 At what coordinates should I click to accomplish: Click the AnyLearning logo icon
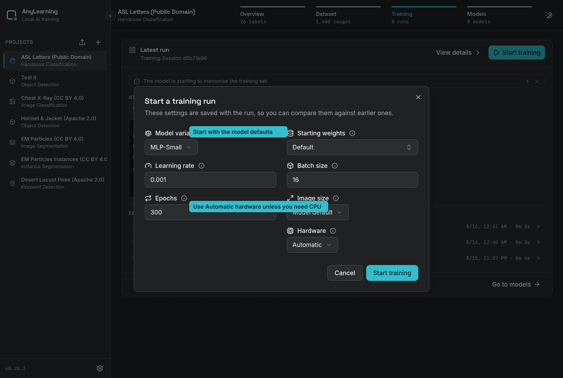pos(12,15)
